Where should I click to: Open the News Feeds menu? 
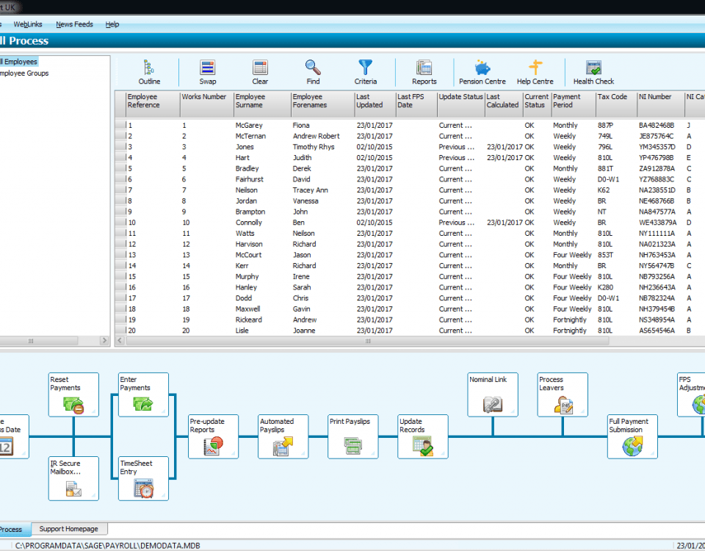(x=75, y=24)
